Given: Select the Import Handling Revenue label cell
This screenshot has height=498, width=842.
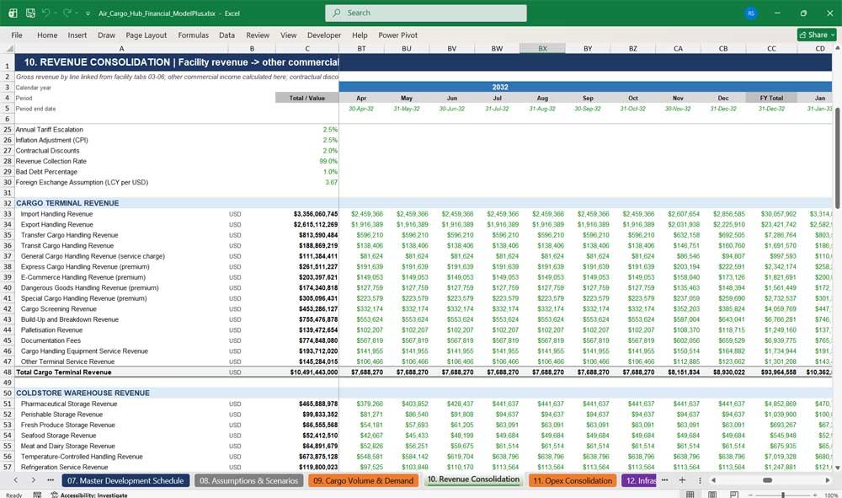Looking at the screenshot, I should (121, 214).
